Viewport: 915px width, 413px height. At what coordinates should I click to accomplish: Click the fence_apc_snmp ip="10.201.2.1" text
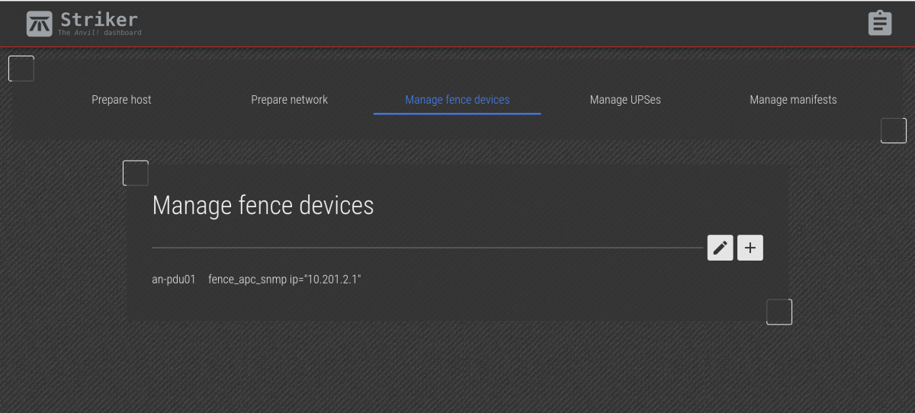pos(284,280)
